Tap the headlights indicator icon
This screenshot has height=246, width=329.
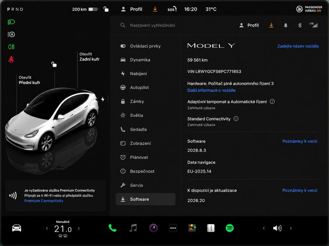(x=11, y=22)
